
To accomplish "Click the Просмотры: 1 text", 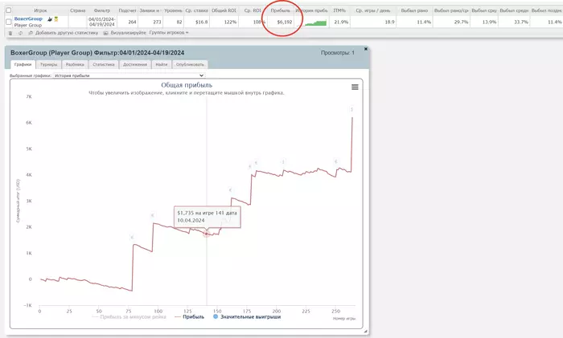I will (x=338, y=53).
